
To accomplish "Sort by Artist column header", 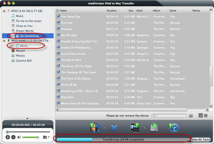I will (x=139, y=10).
